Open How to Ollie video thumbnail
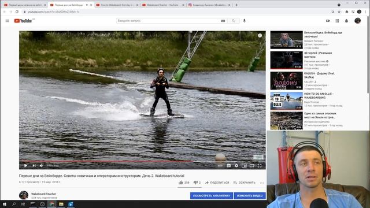 pos(287,101)
